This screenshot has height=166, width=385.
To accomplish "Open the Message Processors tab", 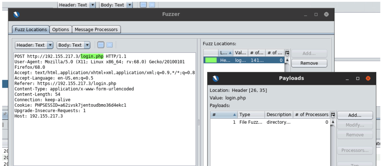I will [x=96, y=29].
